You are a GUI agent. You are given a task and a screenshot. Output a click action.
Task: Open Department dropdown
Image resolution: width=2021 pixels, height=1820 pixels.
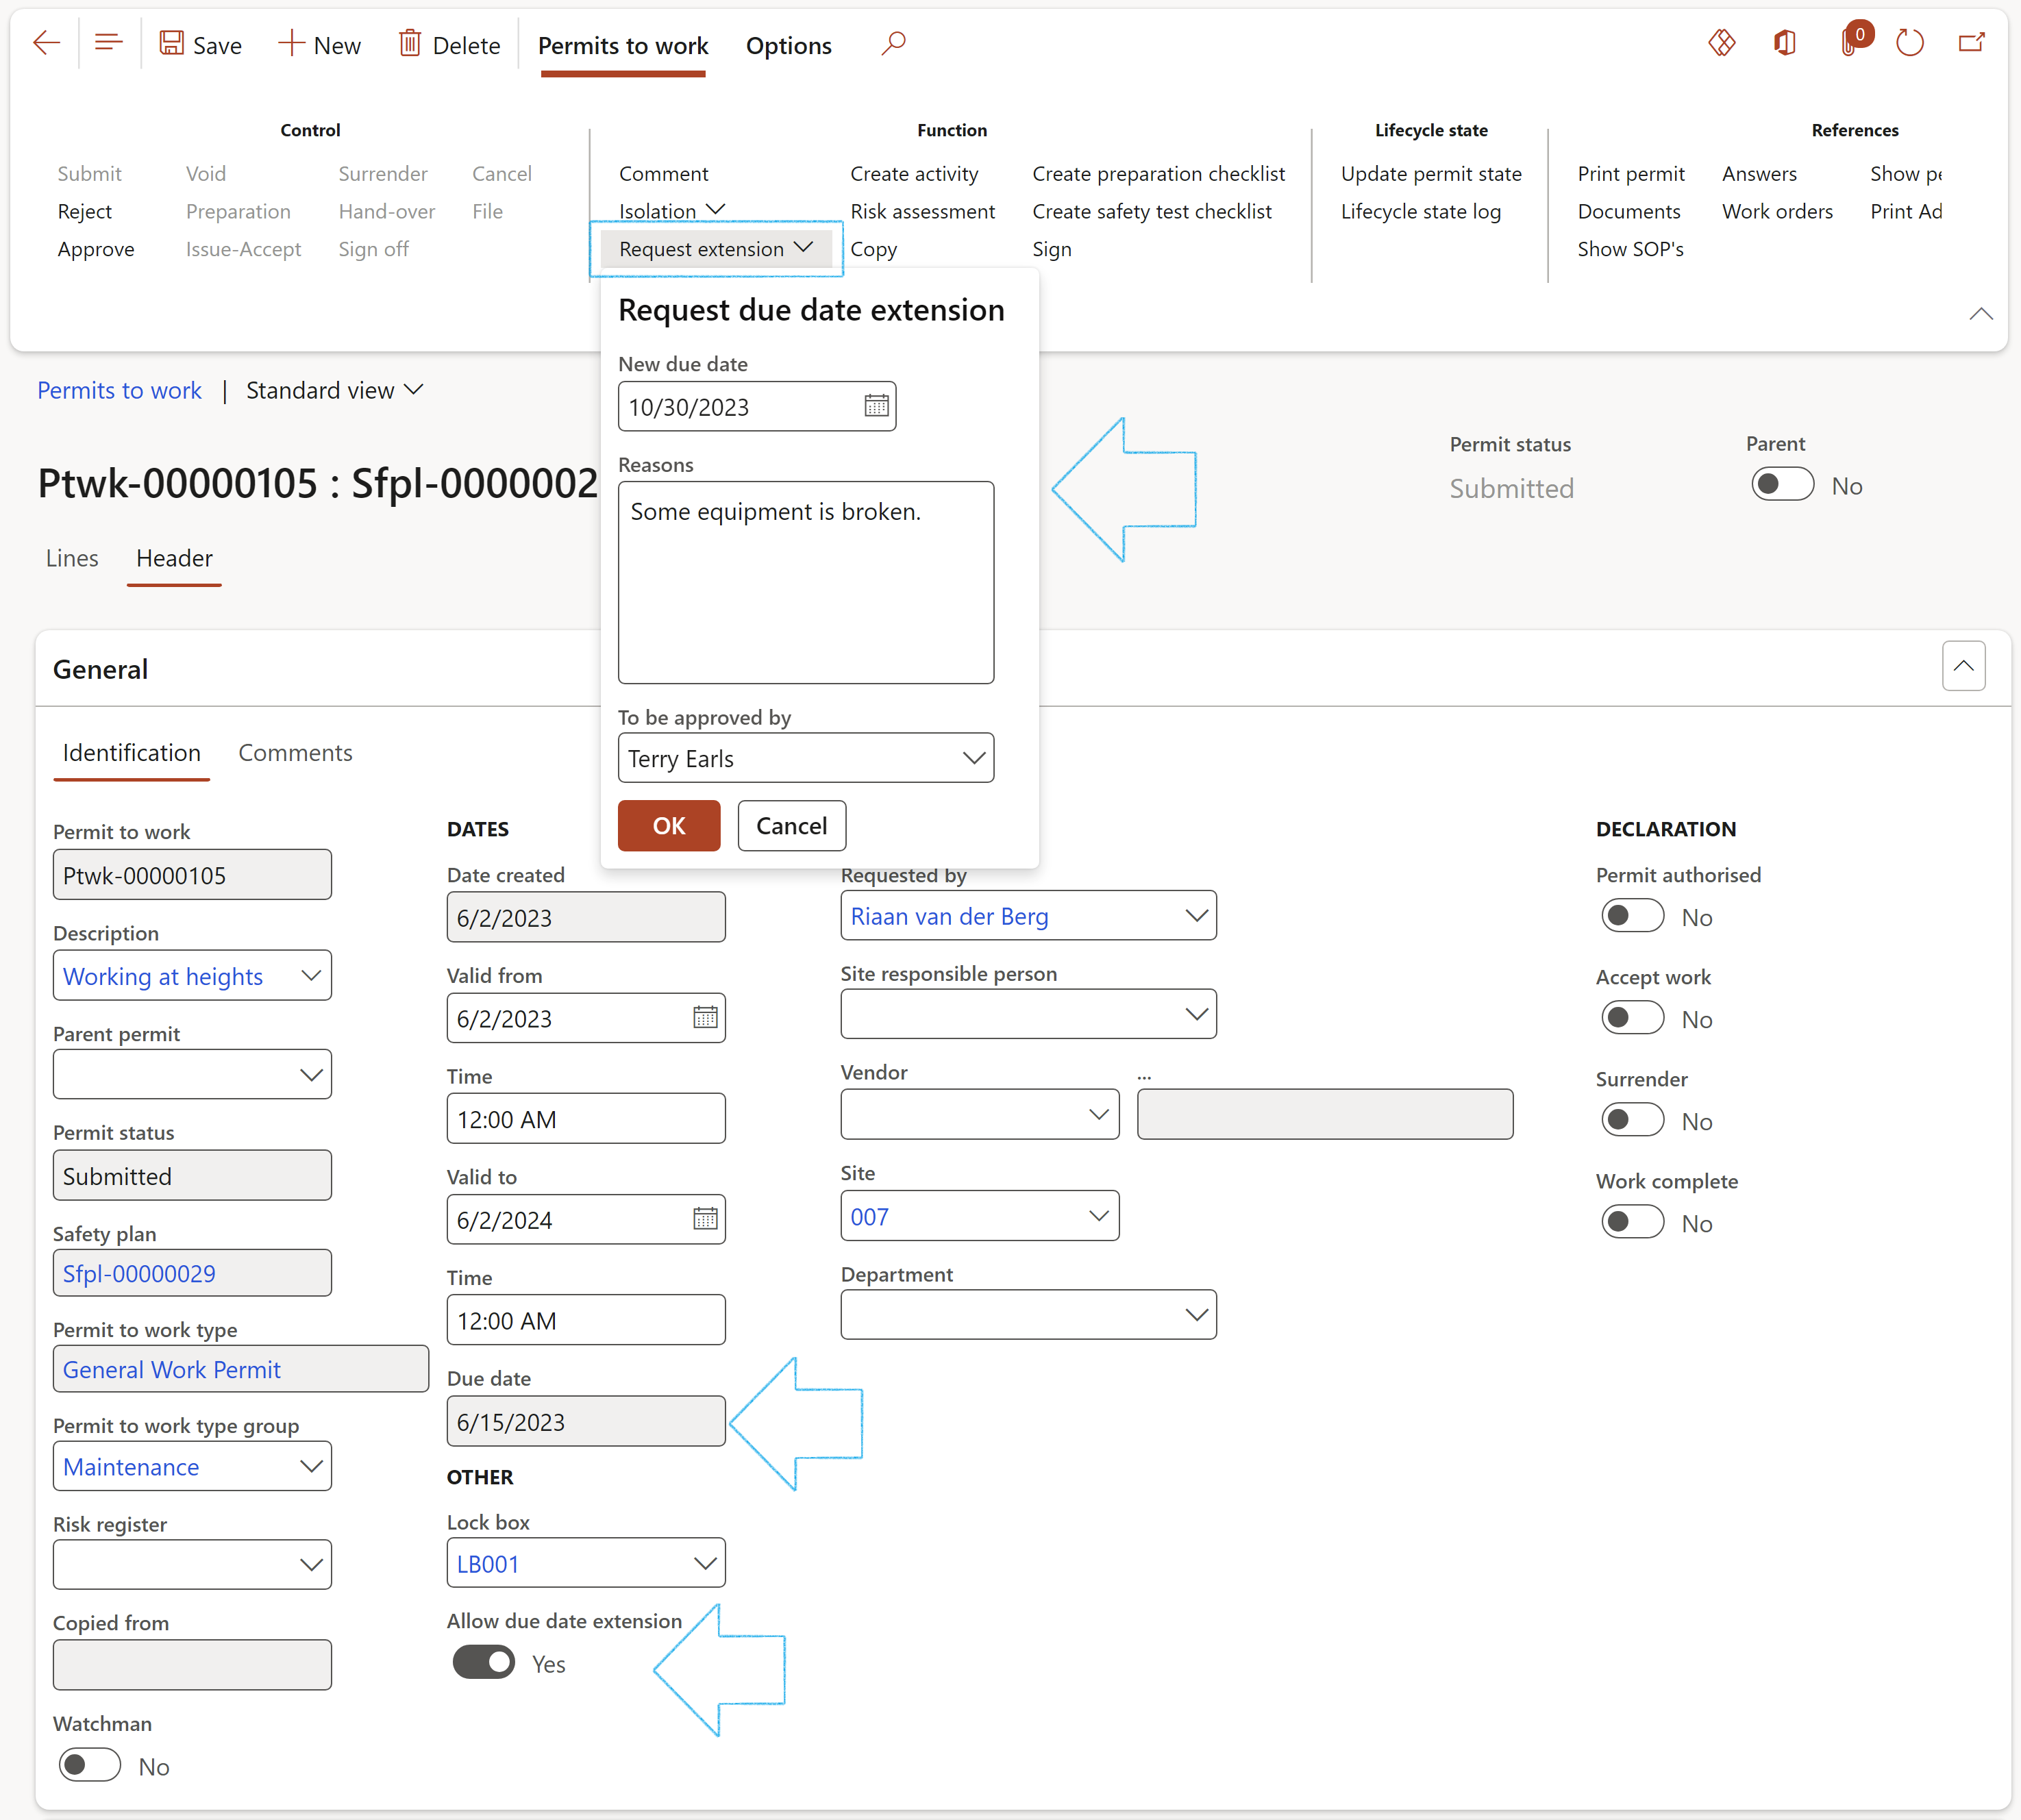1196,1315
